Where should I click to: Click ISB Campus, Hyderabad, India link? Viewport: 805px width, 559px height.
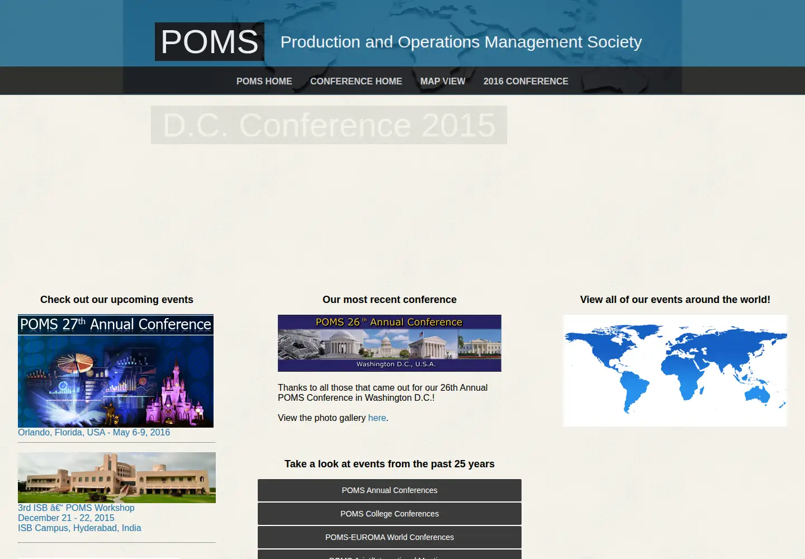(x=79, y=528)
